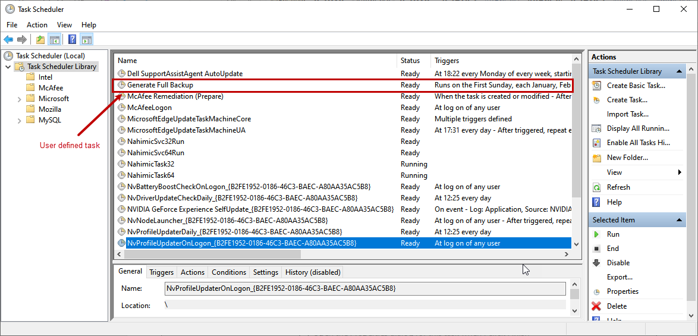Sort by the Status column header
This screenshot has height=336, width=698.
coord(414,61)
